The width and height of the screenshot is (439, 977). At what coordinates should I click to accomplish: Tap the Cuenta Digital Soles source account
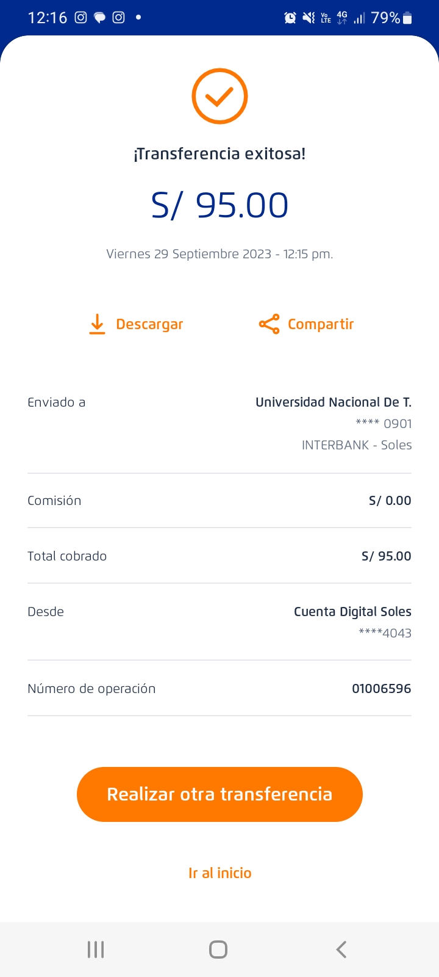(x=352, y=612)
